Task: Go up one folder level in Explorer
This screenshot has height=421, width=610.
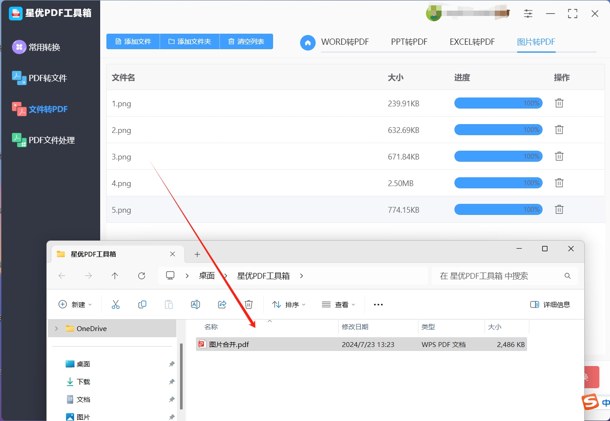Action: pyautogui.click(x=115, y=276)
